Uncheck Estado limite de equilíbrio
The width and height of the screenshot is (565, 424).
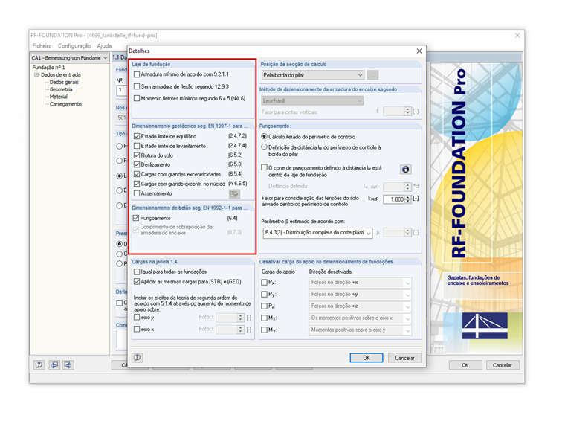click(137, 136)
